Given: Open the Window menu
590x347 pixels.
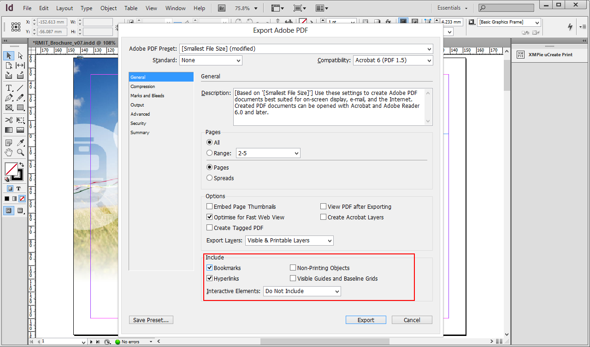Looking at the screenshot, I should point(175,8).
